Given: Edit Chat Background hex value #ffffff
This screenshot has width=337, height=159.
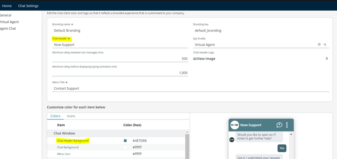Looking at the screenshot, I should pos(137,147).
